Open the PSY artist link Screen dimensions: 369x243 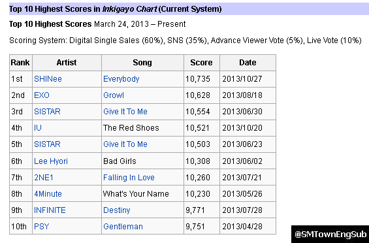click(x=42, y=226)
